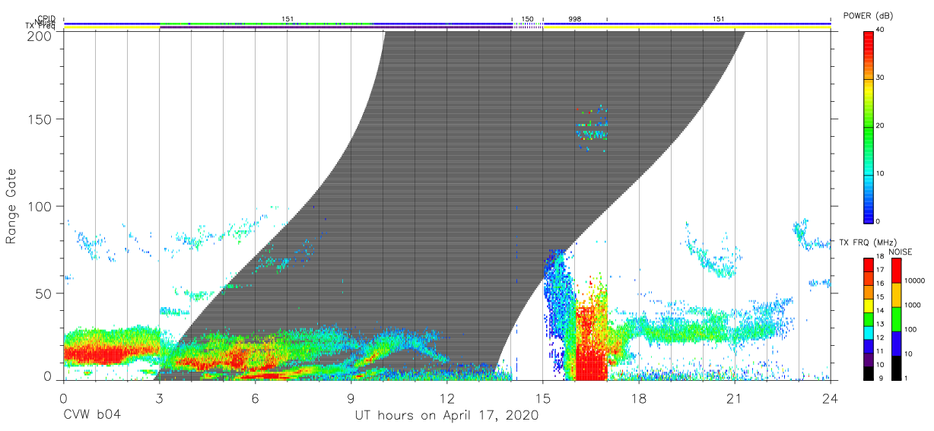The width and height of the screenshot is (934, 431).
Task: Click the NOISE color scale bar
Action: coord(895,318)
